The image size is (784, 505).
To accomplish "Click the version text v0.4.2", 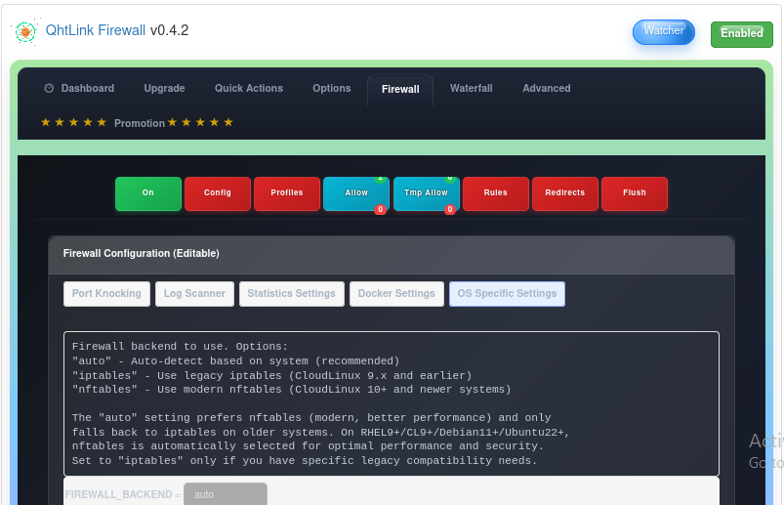I will point(170,30).
